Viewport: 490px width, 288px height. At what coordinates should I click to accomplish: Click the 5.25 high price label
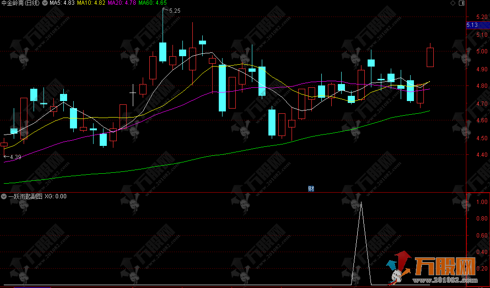coord(175,10)
